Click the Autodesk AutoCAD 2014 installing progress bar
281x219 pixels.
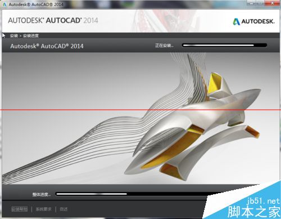(x=224, y=45)
